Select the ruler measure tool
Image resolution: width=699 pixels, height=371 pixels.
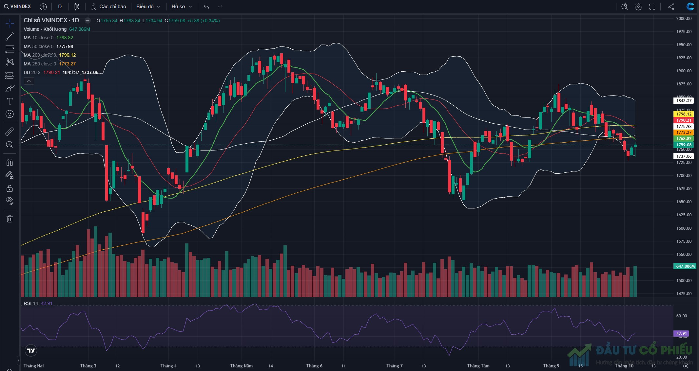[10, 132]
